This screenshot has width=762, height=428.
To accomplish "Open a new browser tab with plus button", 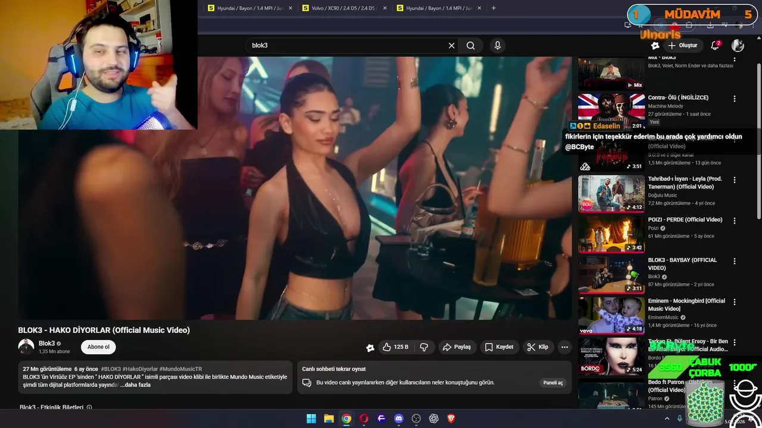I will pos(494,8).
